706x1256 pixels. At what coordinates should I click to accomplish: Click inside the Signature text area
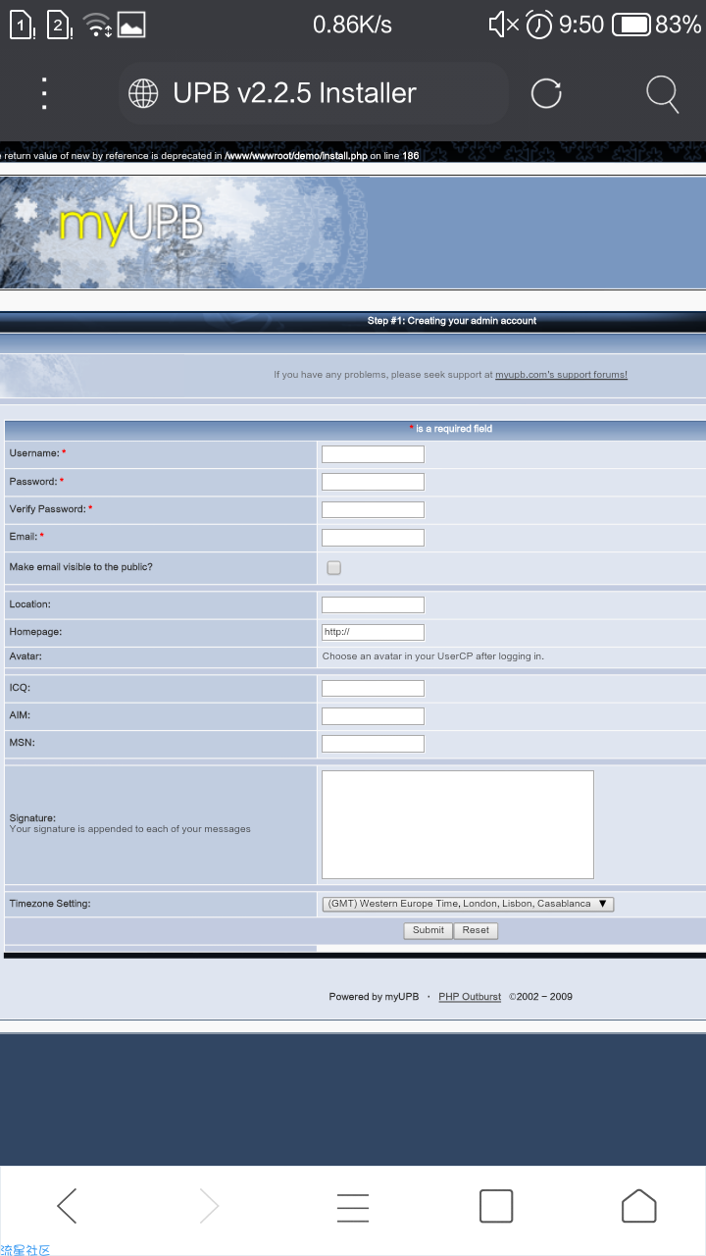tap(458, 824)
